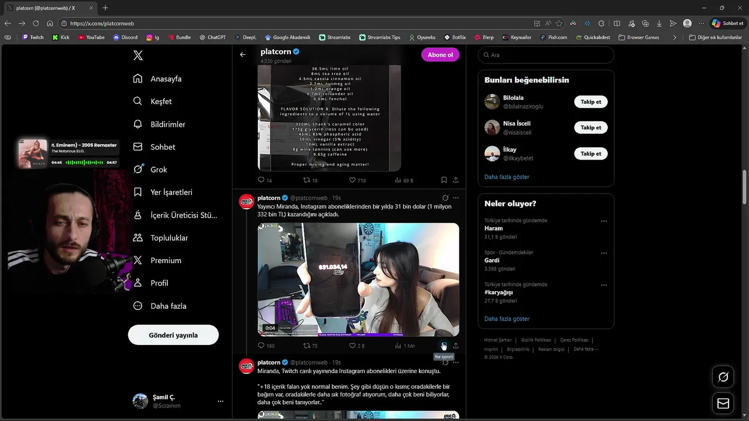This screenshot has width=749, height=421.
Task: Like the post with 718 likes
Action: point(358,180)
